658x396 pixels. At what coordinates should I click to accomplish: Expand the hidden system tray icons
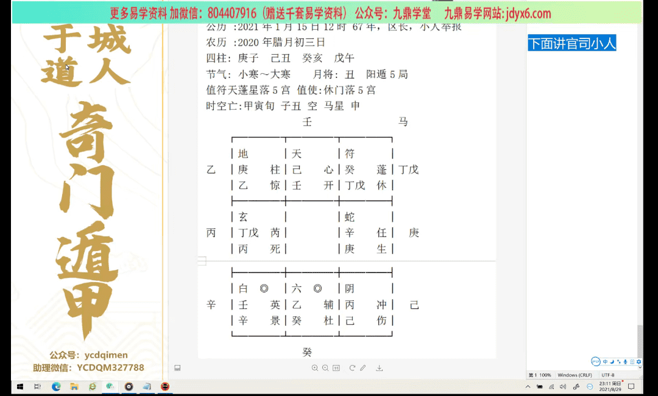point(528,387)
